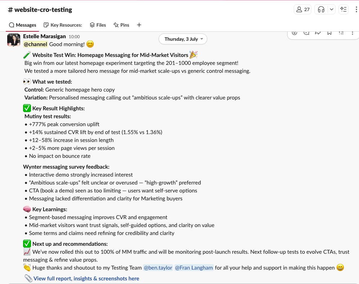
Task: Click green checkmark beside Next up and recommendations
Action: click(27, 244)
